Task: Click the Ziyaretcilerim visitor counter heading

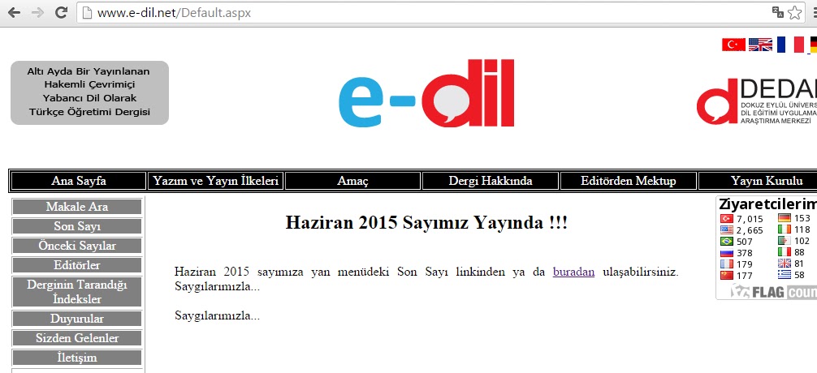Action: click(x=768, y=204)
